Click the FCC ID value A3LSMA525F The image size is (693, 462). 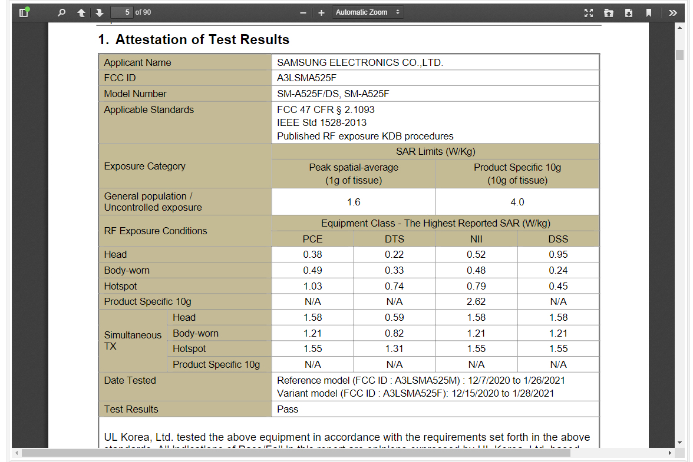pyautogui.click(x=306, y=78)
